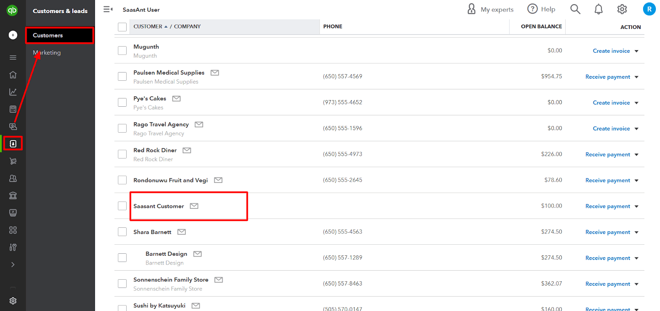This screenshot has width=660, height=311.
Task: Open the top settings gear icon
Action: point(622,9)
